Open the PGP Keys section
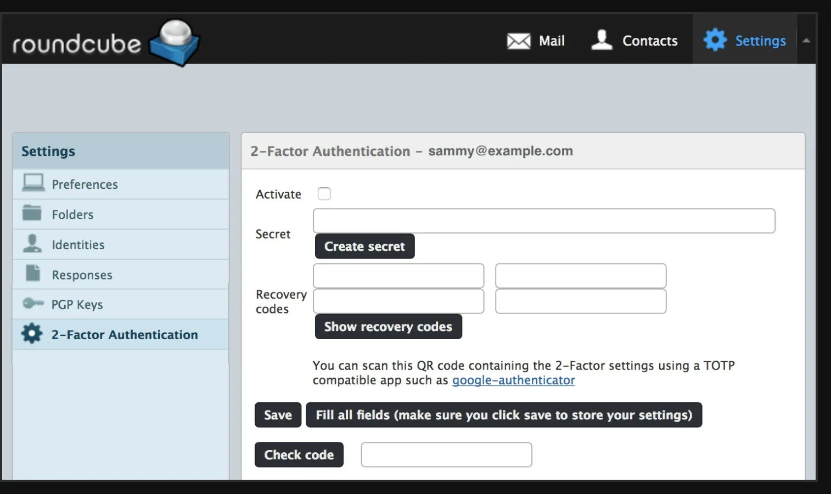 click(77, 305)
